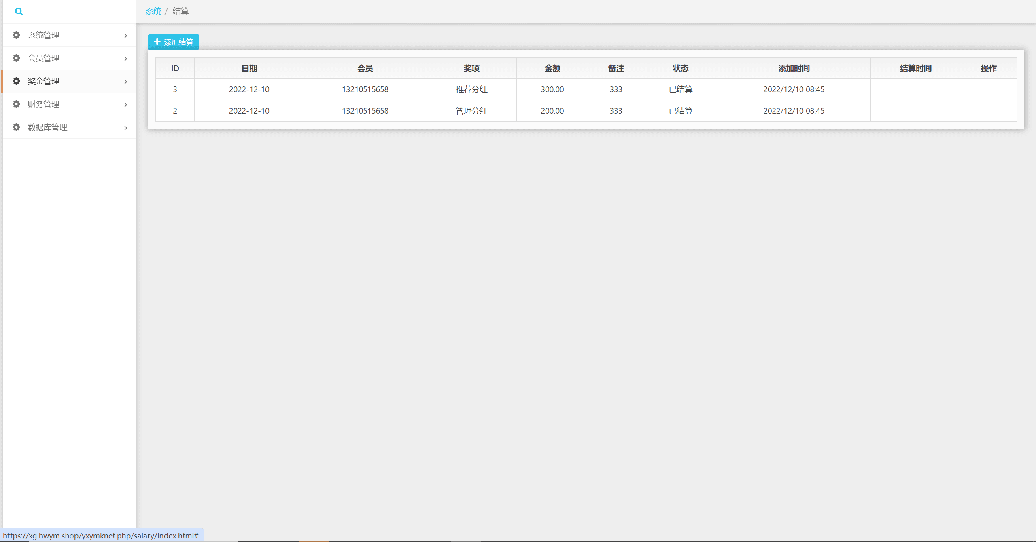Click gear icon beside 财务管理
This screenshot has height=542, width=1036.
pos(16,104)
